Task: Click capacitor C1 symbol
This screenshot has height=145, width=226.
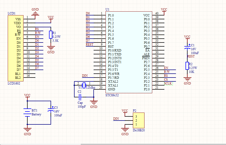Action: tap(187, 48)
